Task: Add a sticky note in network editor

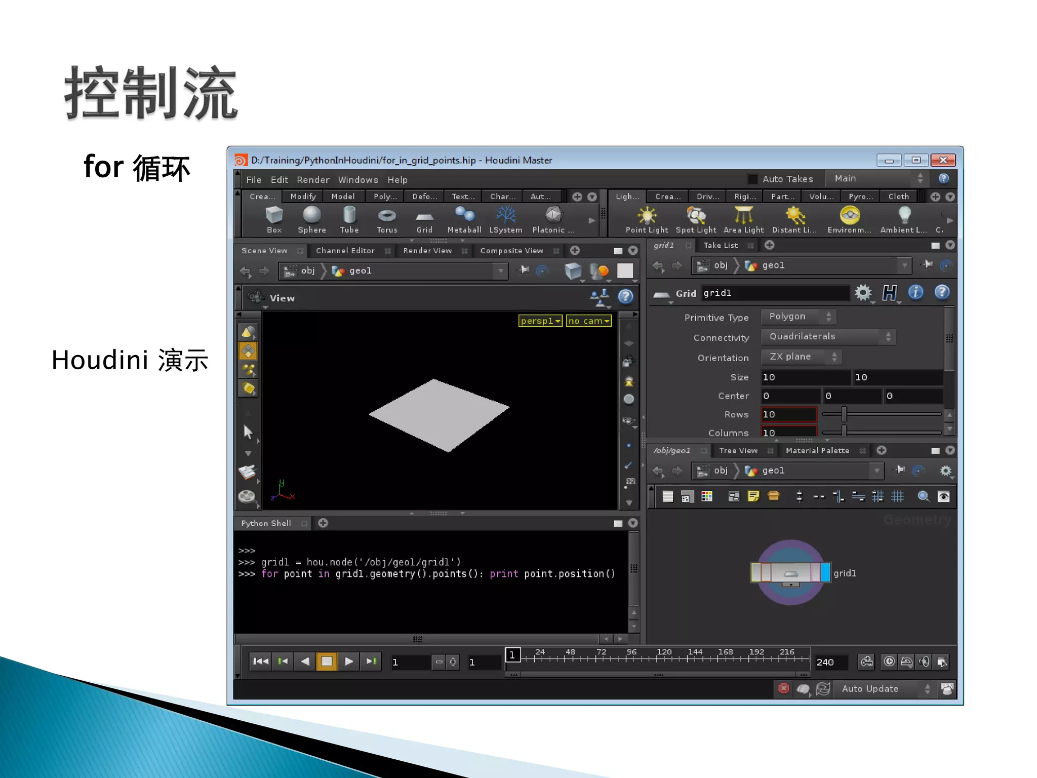Action: (x=753, y=496)
